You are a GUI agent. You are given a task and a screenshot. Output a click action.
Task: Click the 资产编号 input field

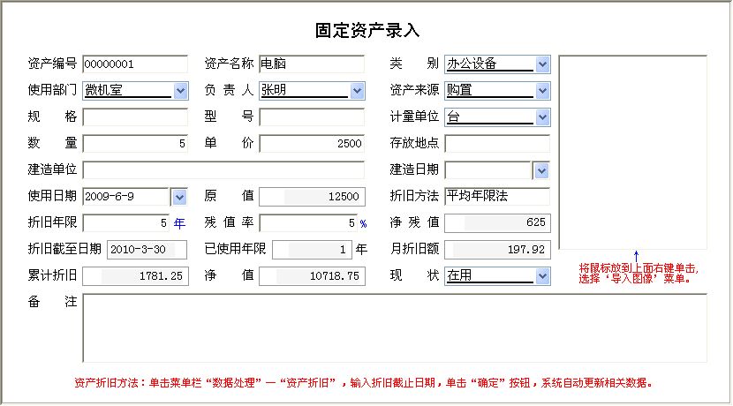[x=134, y=64]
